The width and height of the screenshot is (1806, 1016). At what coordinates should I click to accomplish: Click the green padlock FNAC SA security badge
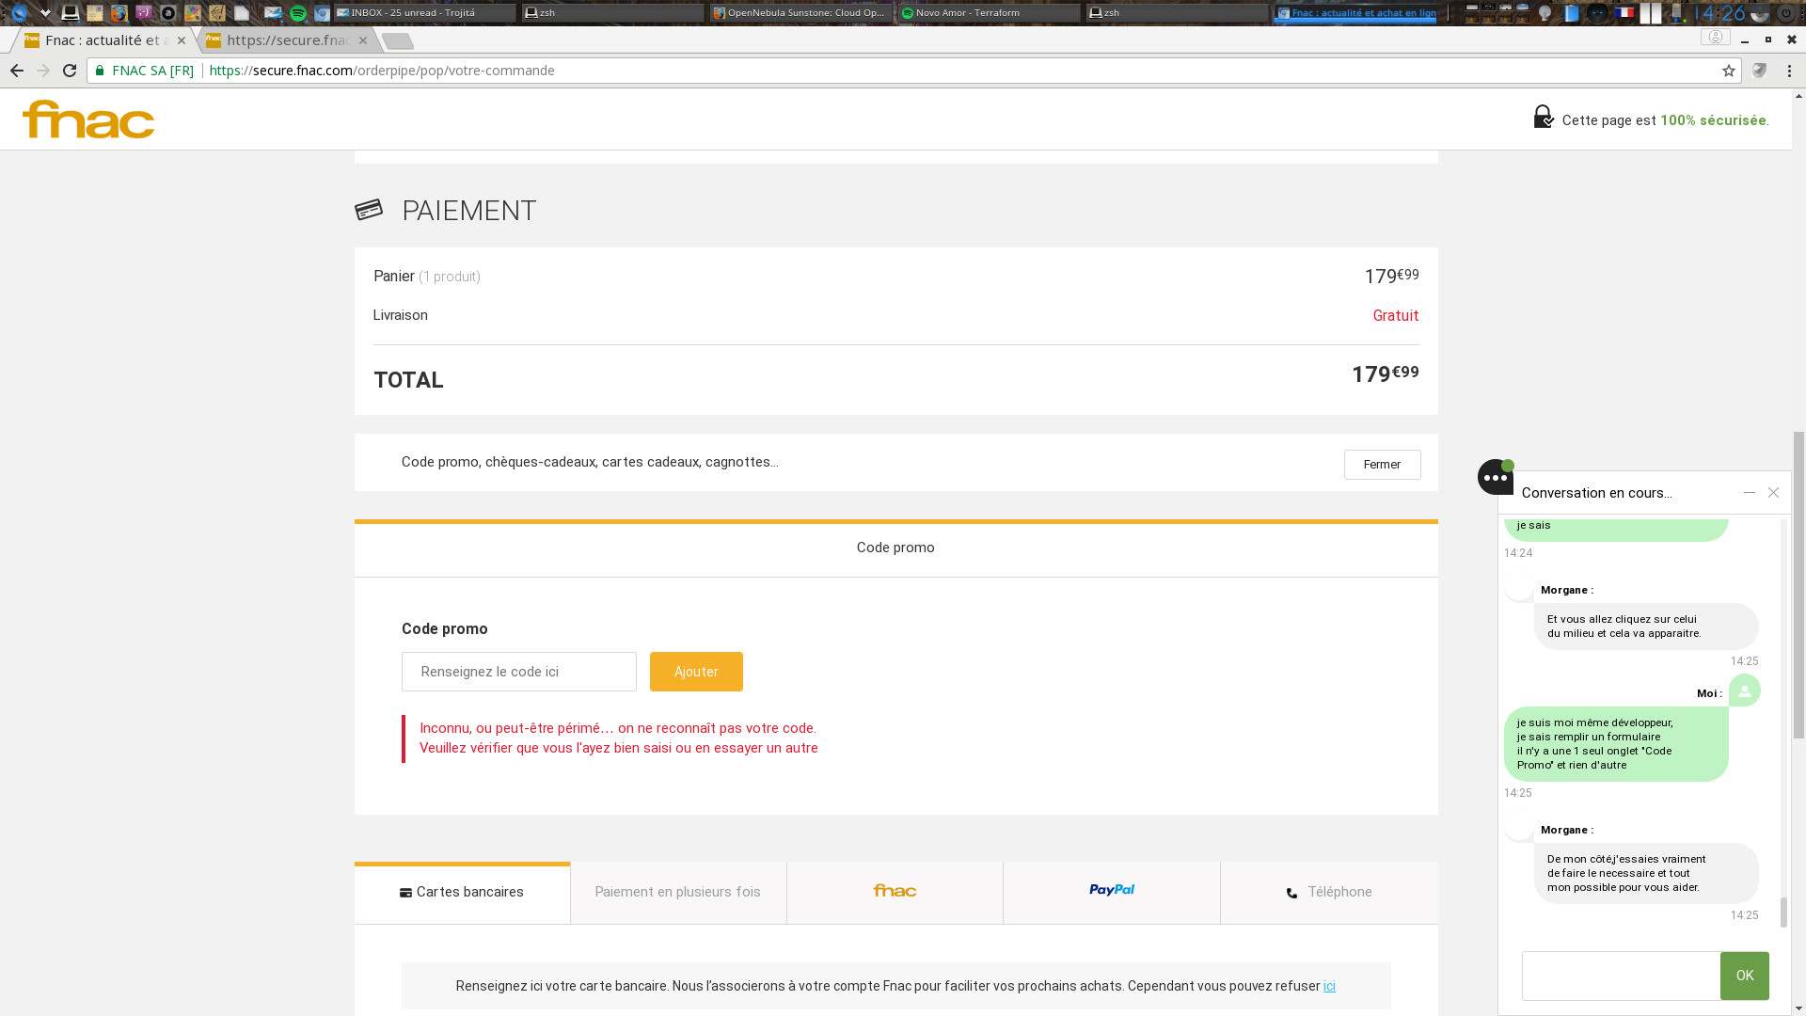click(145, 71)
